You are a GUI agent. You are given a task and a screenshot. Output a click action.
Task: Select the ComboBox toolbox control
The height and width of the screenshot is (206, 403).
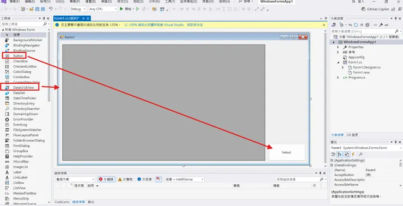point(21,77)
